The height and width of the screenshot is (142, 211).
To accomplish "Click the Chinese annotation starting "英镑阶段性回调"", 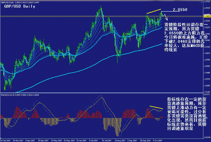I will click(x=186, y=37).
